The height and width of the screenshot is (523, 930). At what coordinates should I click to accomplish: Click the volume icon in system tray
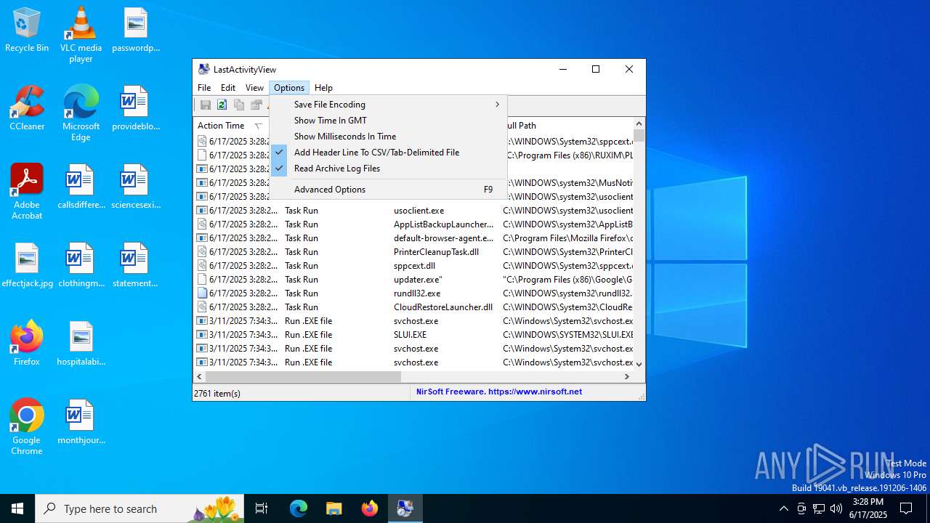(x=836, y=508)
